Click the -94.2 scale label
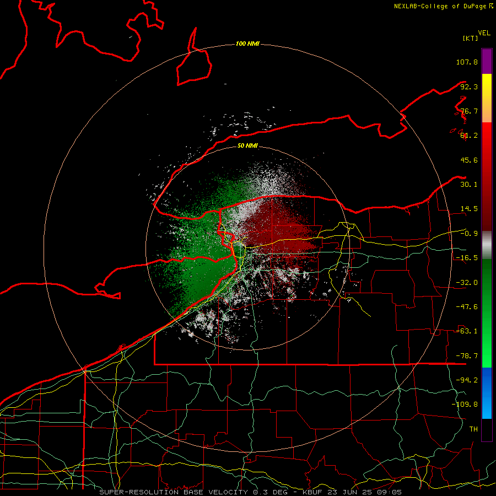Image resolution: width=496 pixels, height=496 pixels. click(467, 380)
